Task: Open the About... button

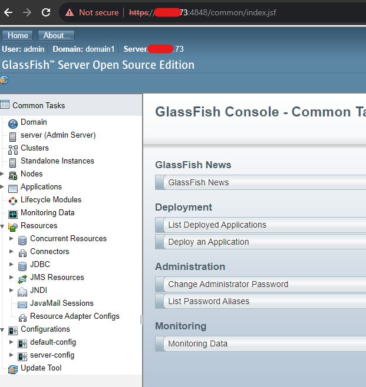Action: tap(57, 35)
